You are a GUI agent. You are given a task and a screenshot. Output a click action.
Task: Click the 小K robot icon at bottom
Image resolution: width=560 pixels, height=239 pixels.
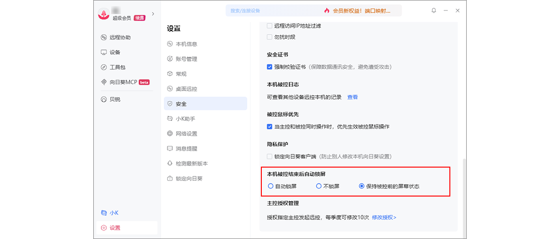104,213
